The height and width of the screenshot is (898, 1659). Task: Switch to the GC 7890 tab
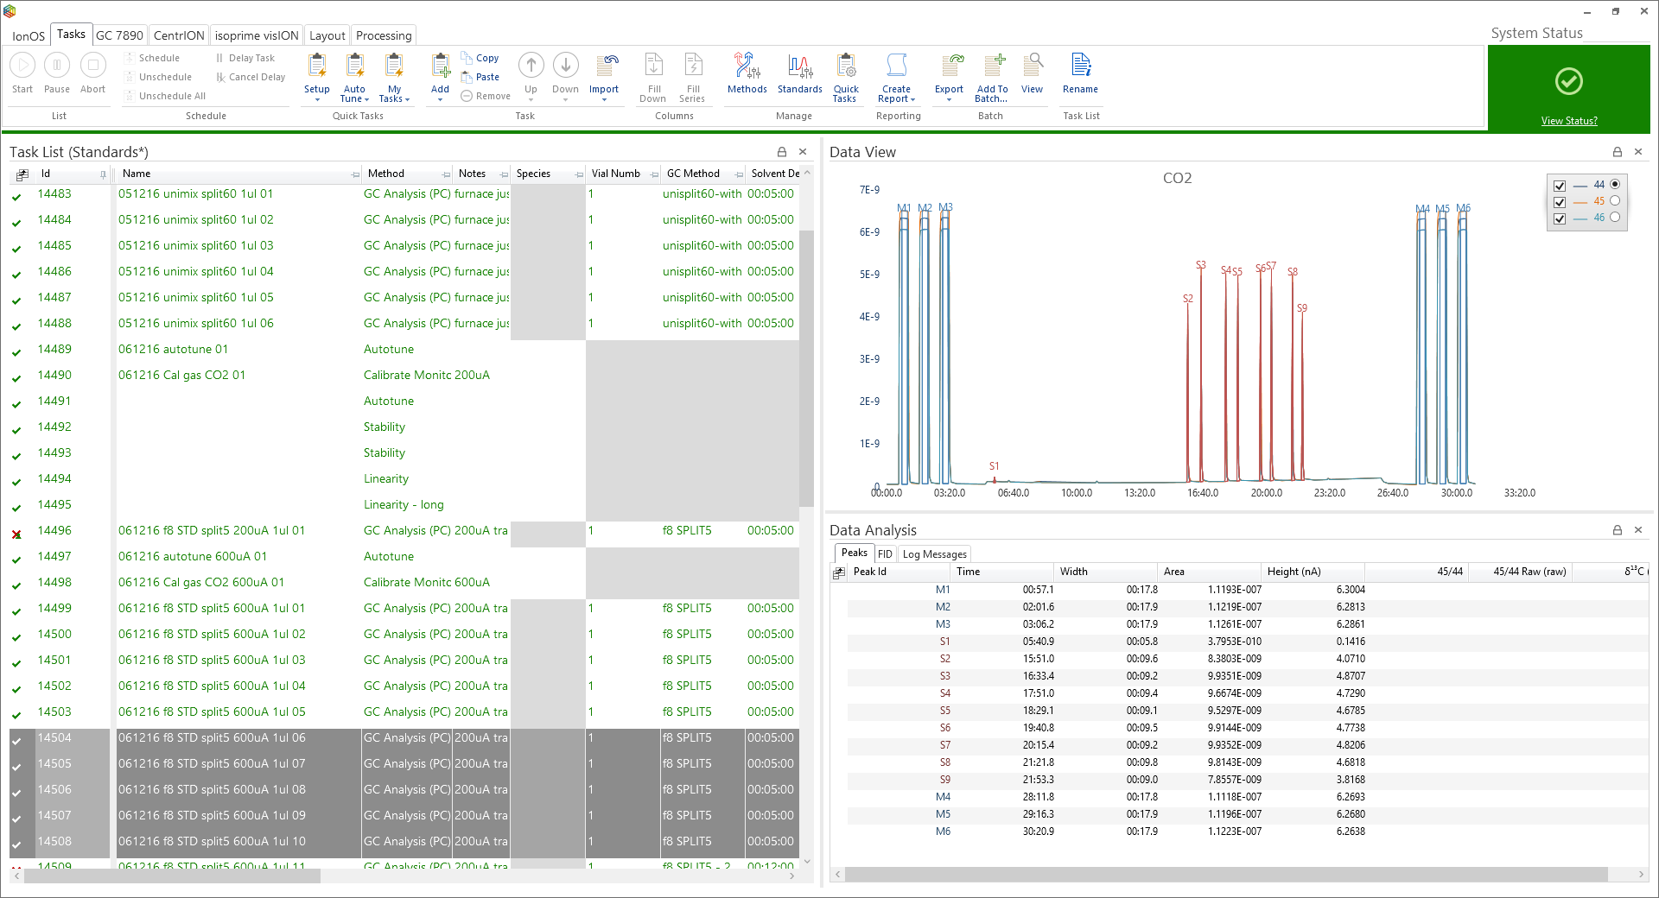pos(119,35)
